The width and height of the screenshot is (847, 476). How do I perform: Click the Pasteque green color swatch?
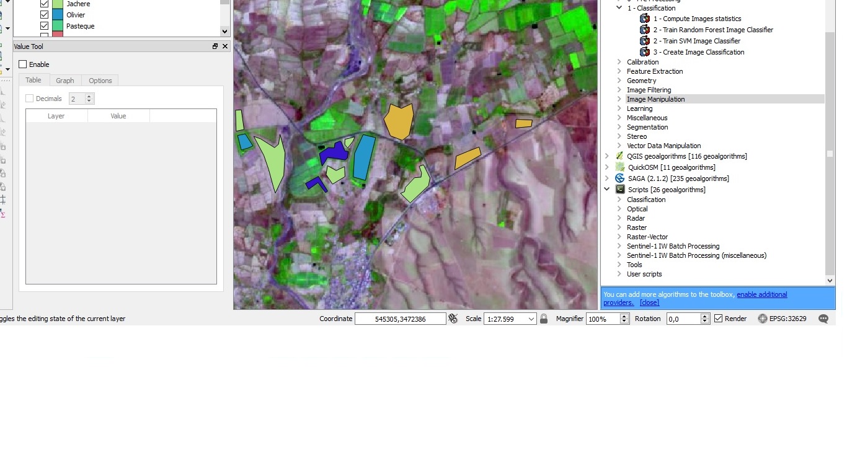coord(58,26)
